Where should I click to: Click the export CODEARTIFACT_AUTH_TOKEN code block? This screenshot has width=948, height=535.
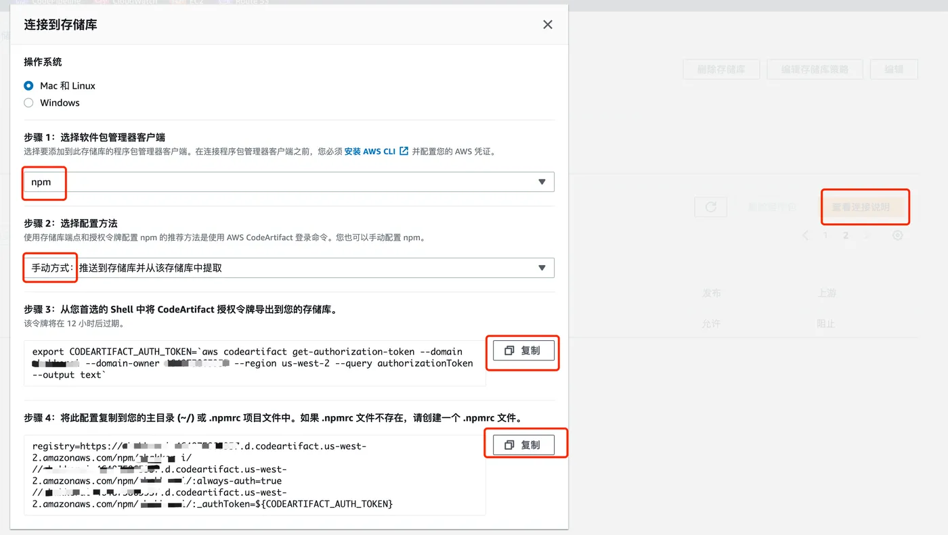[254, 363]
